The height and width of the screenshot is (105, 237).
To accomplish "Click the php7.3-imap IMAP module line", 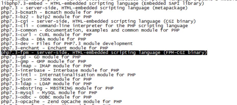I will point(43,66).
